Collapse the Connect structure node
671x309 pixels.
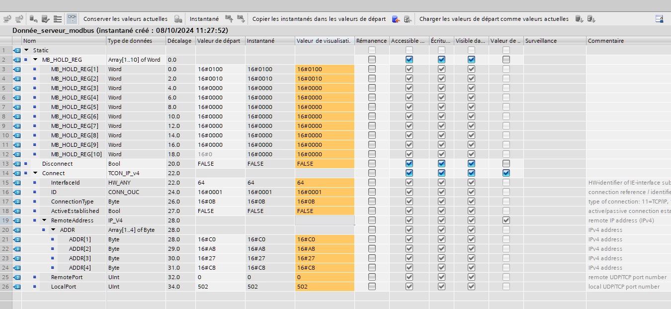35,173
